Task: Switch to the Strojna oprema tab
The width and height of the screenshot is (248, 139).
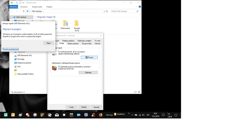Action: coord(73,43)
